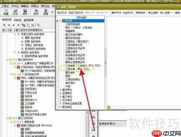Open the 导入信息 dropdown in the dialog
This screenshot has width=181, height=137.
coord(166,13)
